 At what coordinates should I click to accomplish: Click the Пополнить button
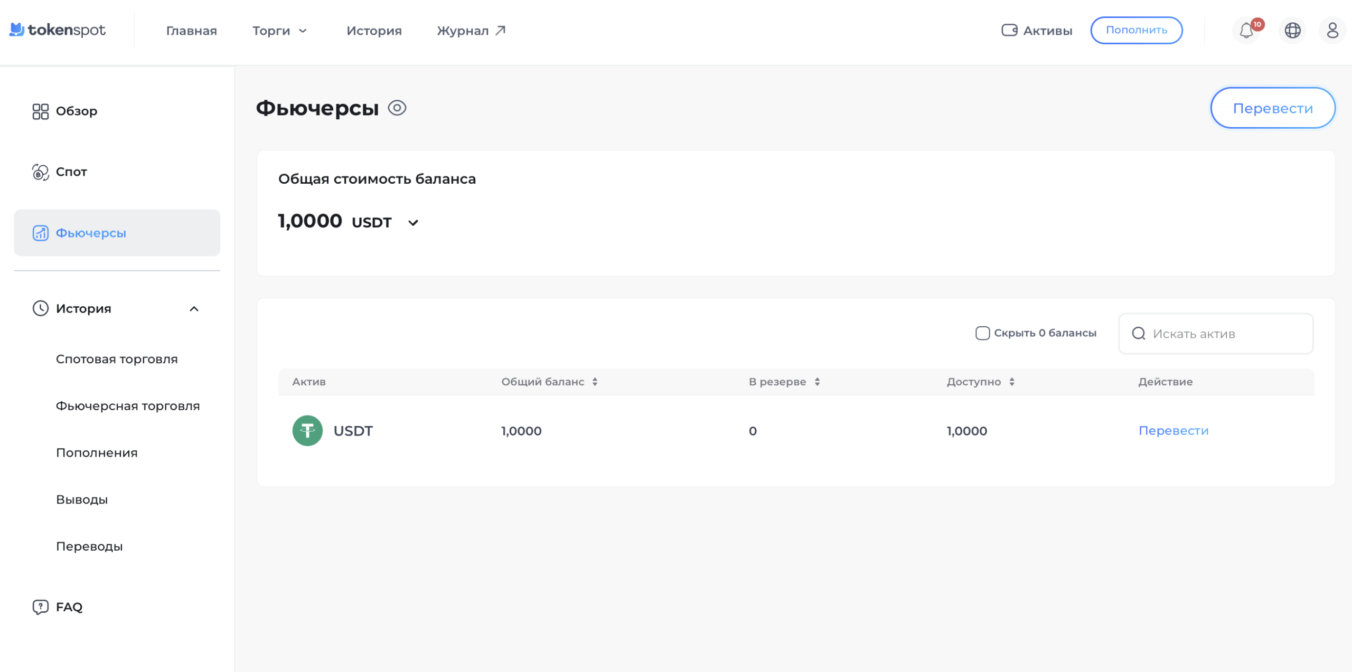(x=1136, y=30)
